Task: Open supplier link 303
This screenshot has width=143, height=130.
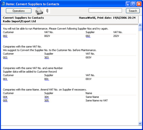Action: coord(47,57)
